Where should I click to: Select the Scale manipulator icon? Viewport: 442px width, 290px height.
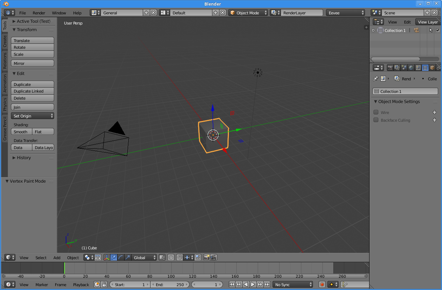coord(128,257)
